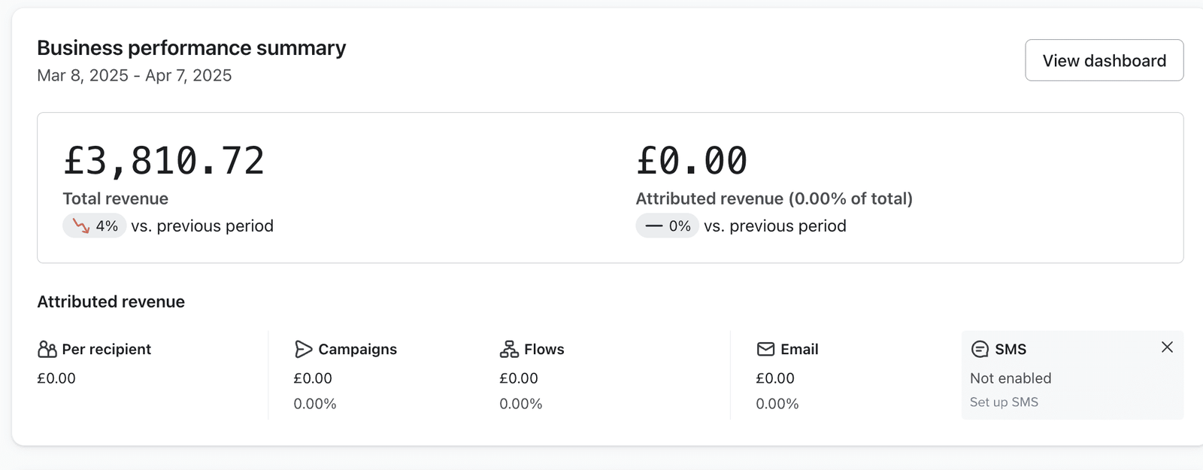Click the Flows hierarchy icon
The image size is (1203, 470).
coord(509,350)
